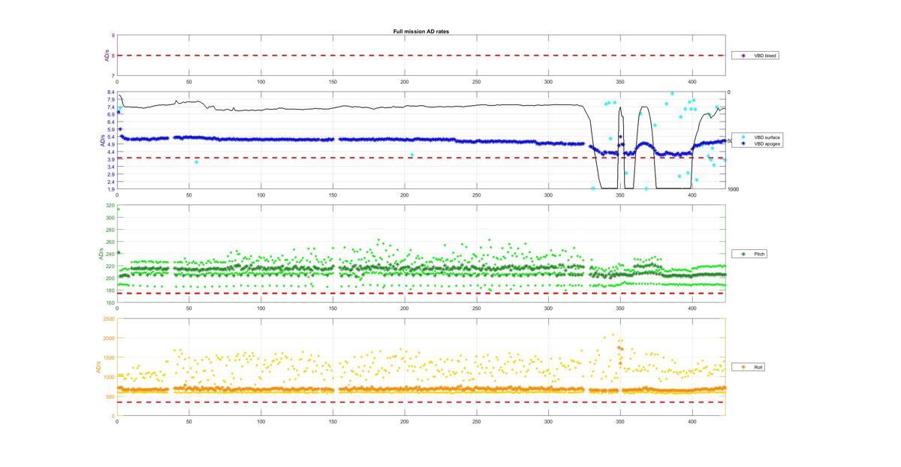Click the blue AD/s axis label
This screenshot has height=467, width=901.
(x=103, y=140)
